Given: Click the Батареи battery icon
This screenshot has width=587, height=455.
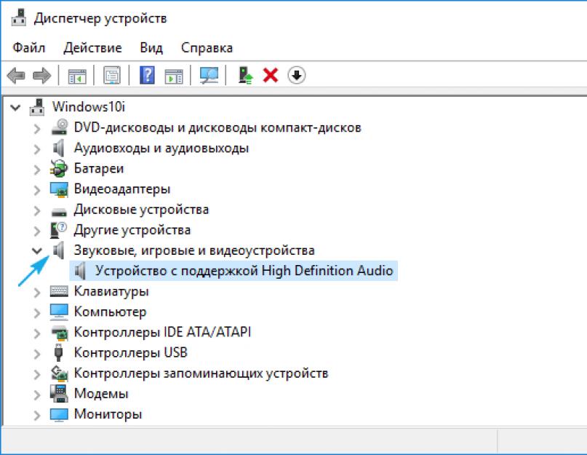Looking at the screenshot, I should [x=59, y=168].
